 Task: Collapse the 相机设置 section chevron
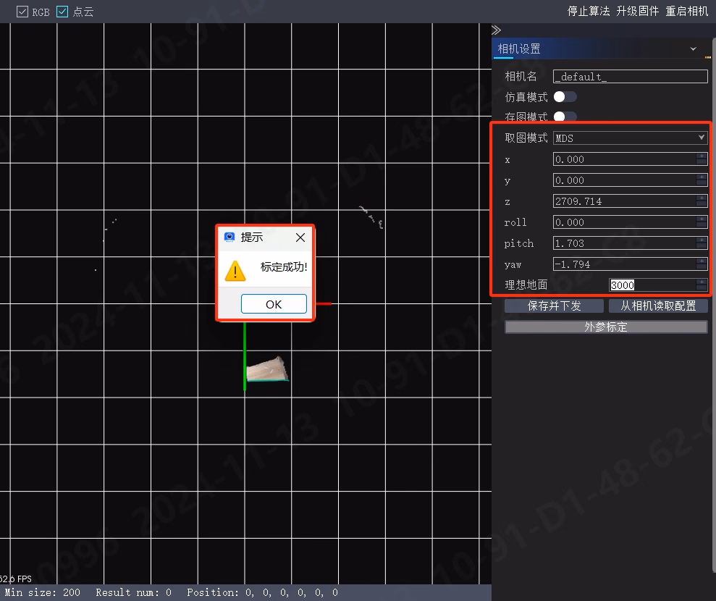pos(693,49)
